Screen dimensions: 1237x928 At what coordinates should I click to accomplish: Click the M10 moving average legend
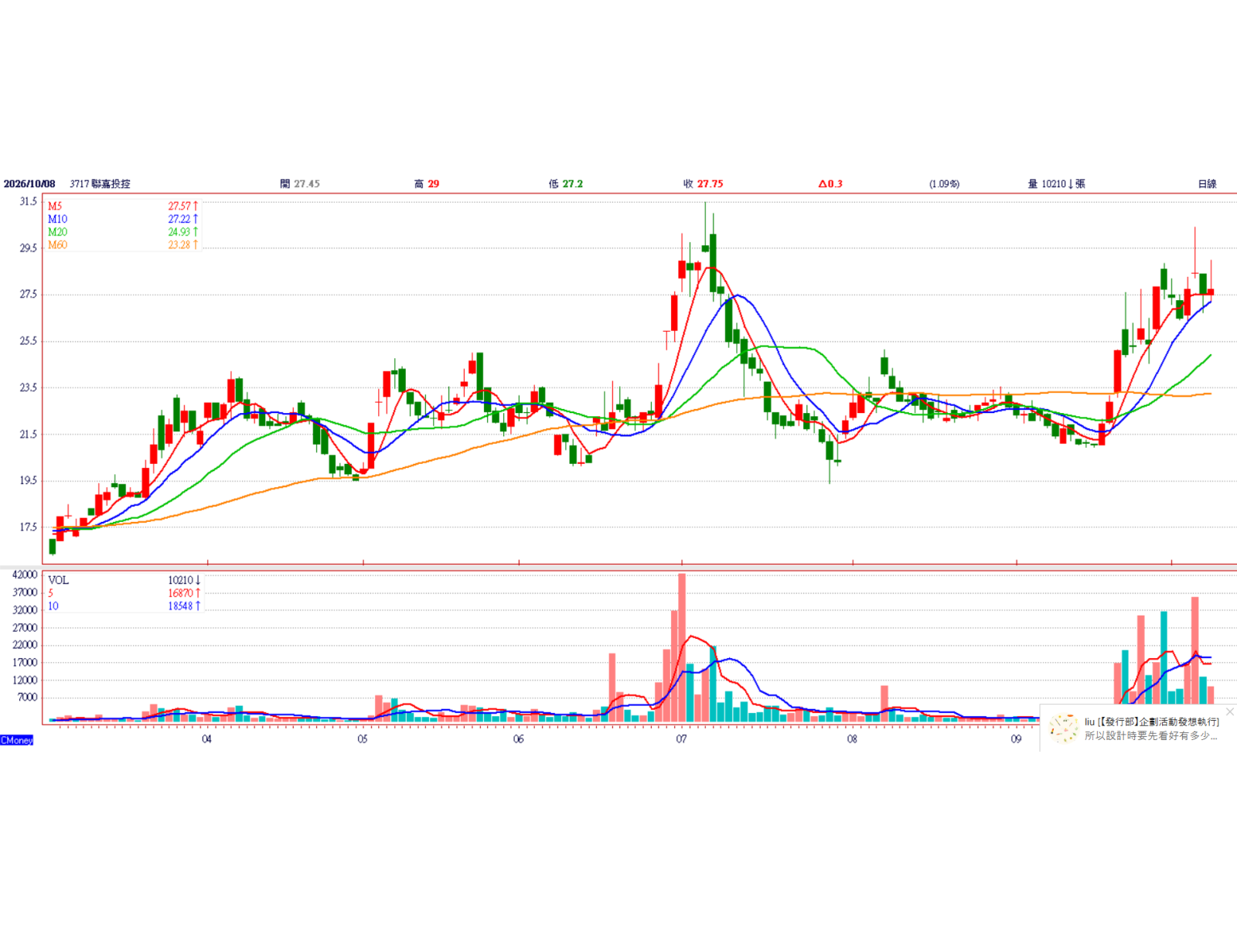tap(58, 220)
